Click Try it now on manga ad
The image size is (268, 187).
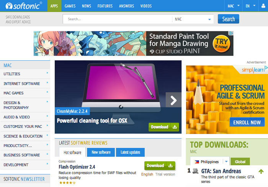(x=222, y=44)
